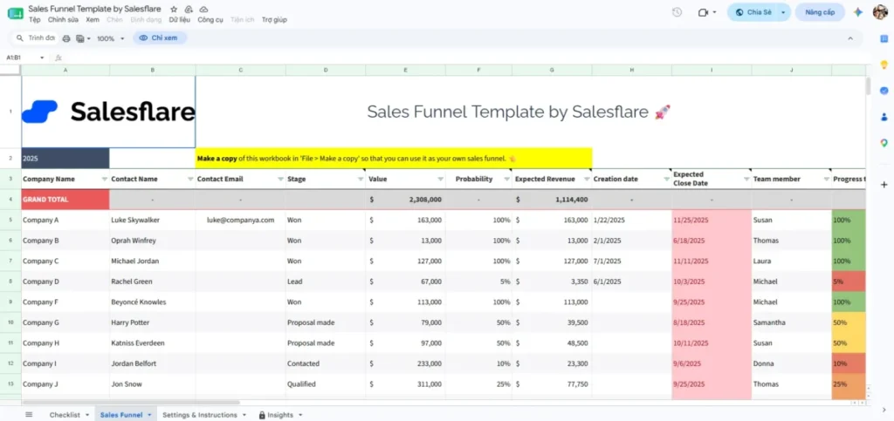The width and height of the screenshot is (894, 421).
Task: Open the Calendar side panel icon
Action: point(884,38)
